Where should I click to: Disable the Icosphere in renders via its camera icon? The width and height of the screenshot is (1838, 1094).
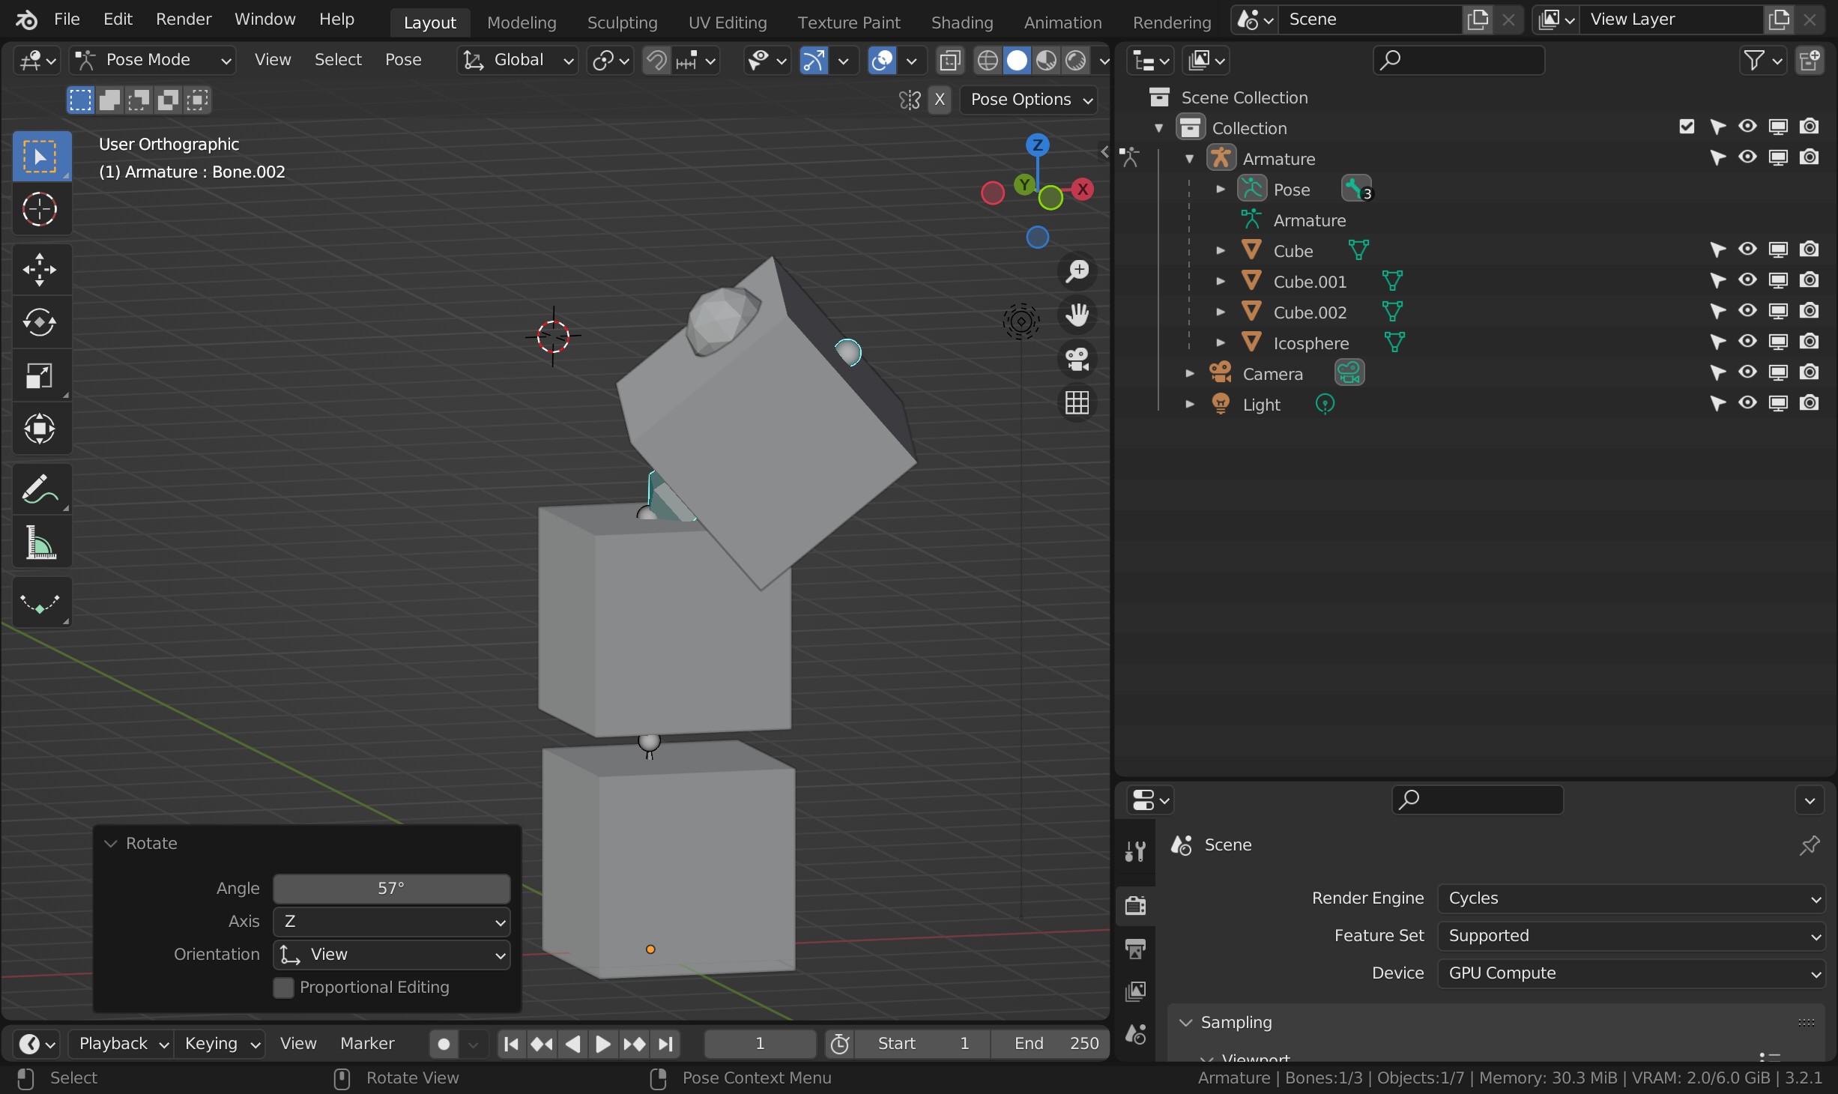pos(1810,342)
